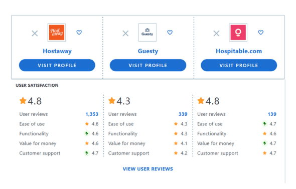Remove Hospitable.com from comparison with X
The width and height of the screenshot is (296, 189).
[216, 34]
